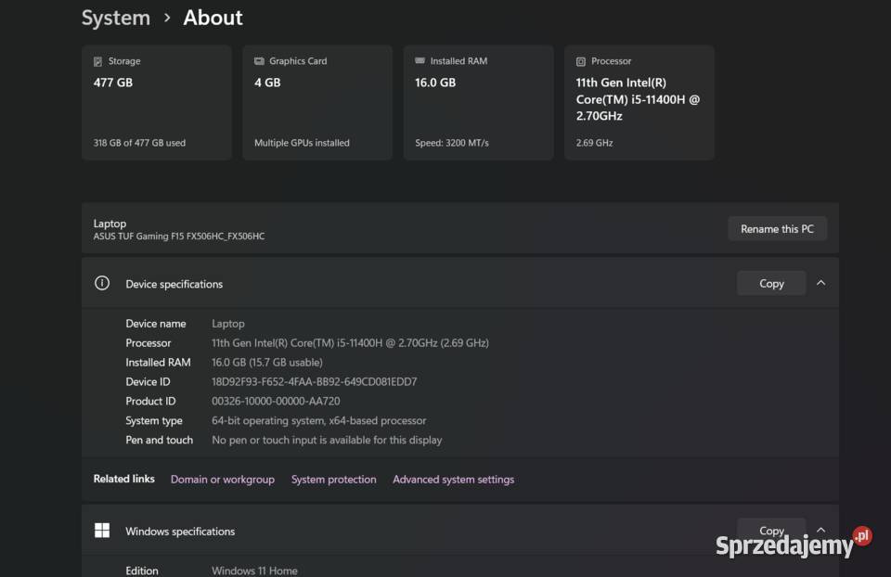
Task: Click the Windows logo icon
Action: tap(102, 531)
